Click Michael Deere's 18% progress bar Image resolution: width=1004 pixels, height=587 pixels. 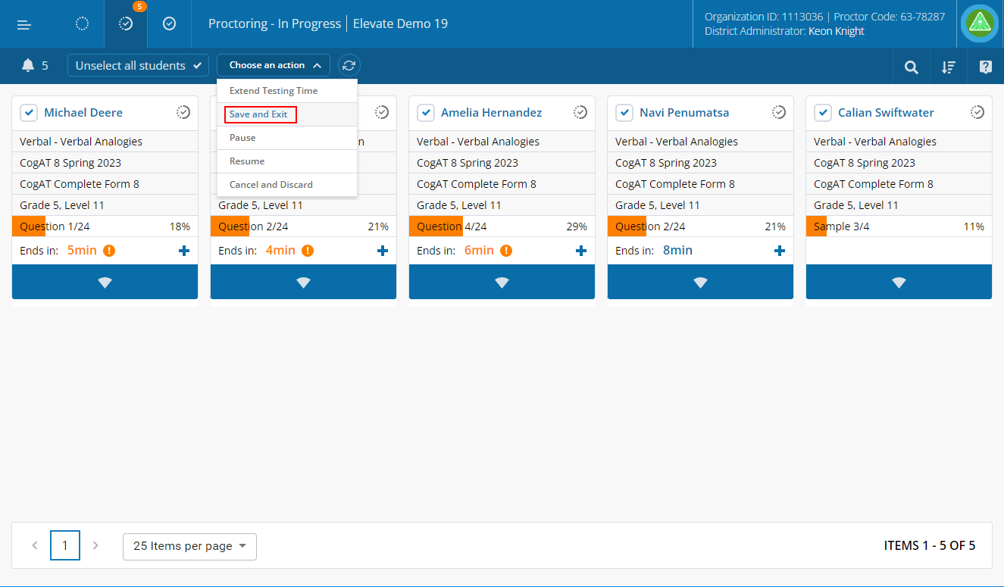[x=105, y=226]
